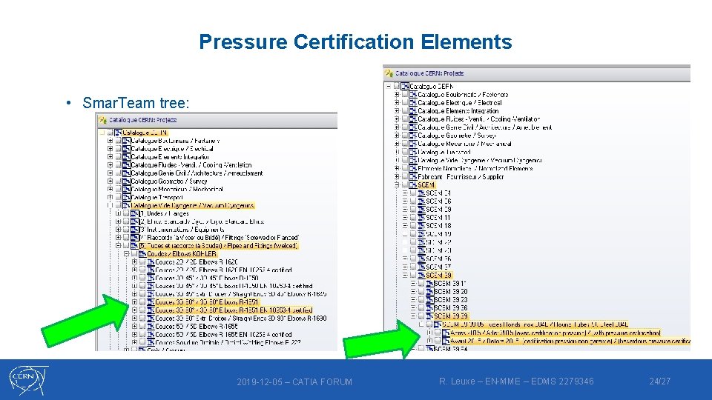Click the 'SmarTeam tree:' bullet text
Image resolution: width=712 pixels, height=400 pixels.
tap(136, 103)
